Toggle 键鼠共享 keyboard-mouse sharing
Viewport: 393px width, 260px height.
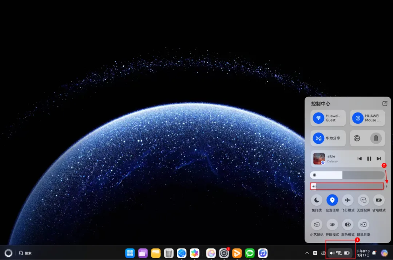(363, 224)
